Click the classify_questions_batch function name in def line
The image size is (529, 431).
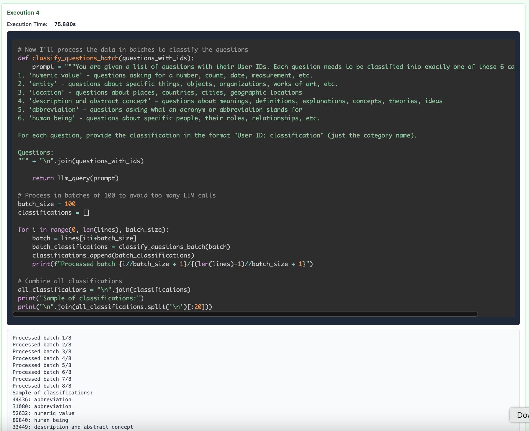point(75,58)
